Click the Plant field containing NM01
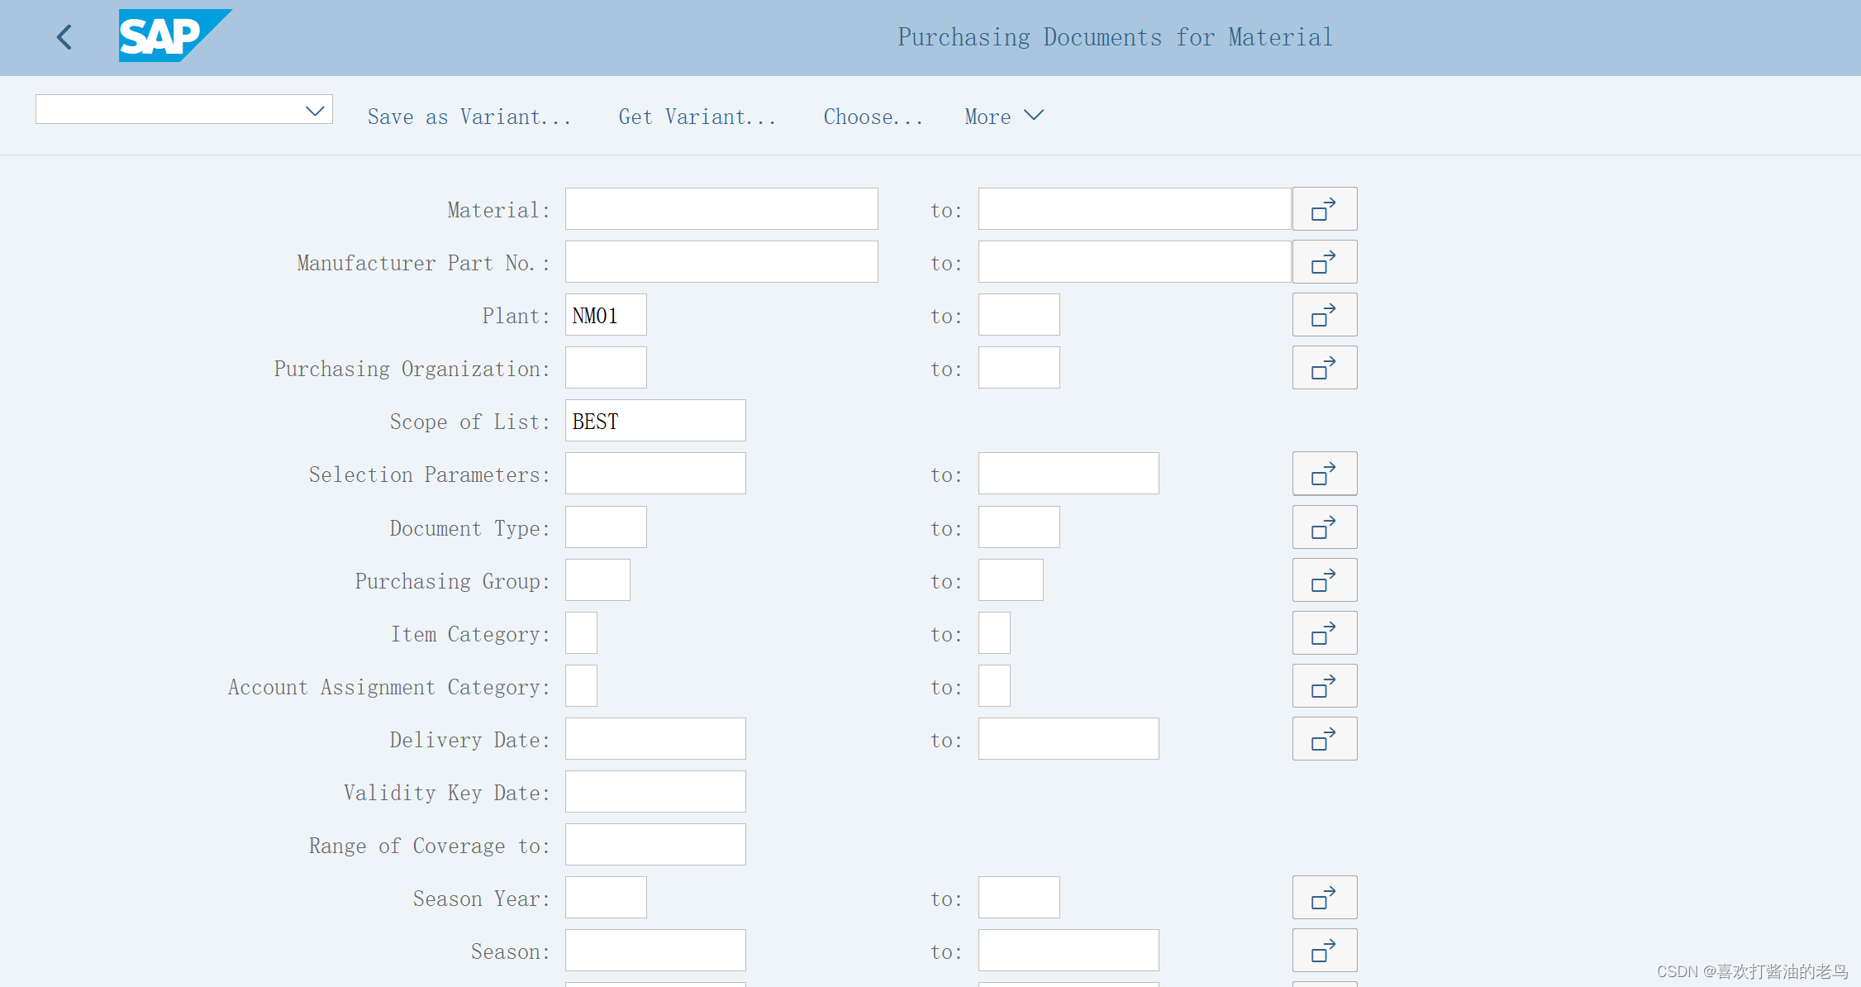 tap(605, 314)
